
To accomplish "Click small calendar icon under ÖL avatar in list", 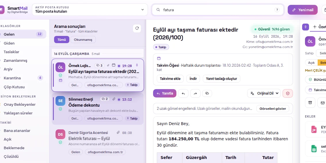I will point(60,80).
